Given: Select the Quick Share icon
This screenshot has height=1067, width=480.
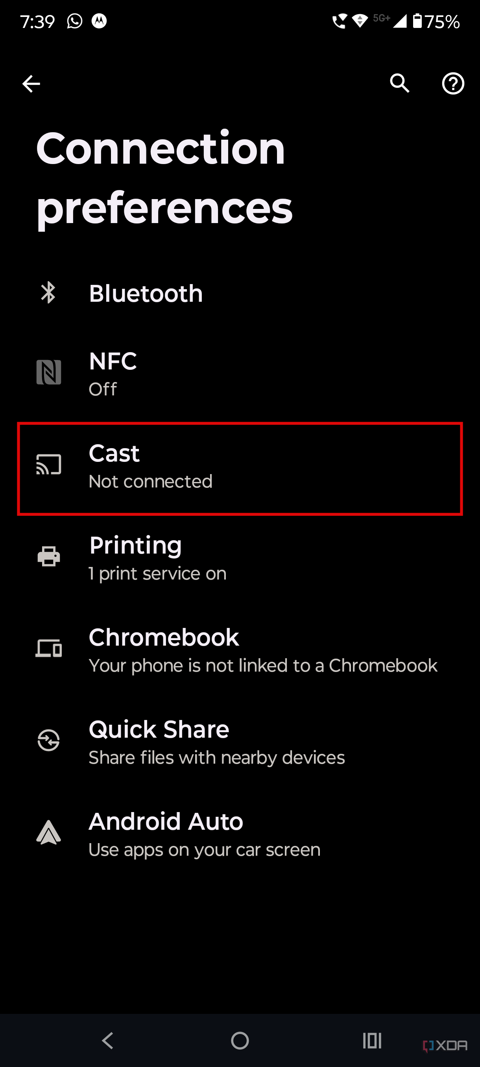Looking at the screenshot, I should pyautogui.click(x=48, y=741).
